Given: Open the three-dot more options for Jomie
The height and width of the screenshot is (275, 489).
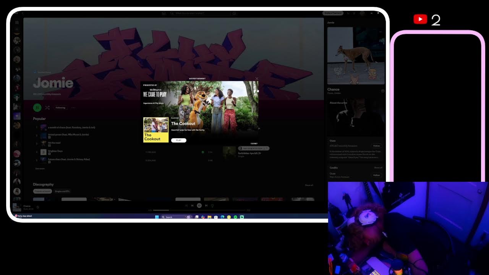Looking at the screenshot, I should 73,108.
